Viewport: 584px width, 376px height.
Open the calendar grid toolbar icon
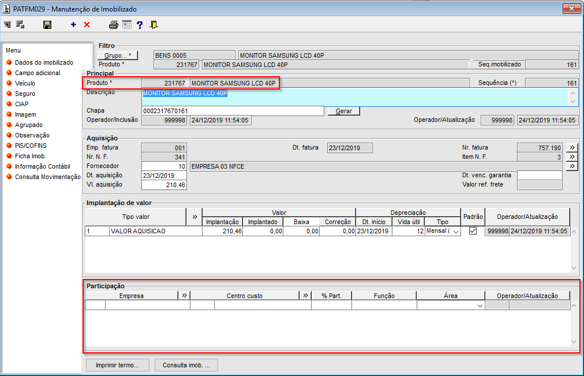tap(127, 25)
